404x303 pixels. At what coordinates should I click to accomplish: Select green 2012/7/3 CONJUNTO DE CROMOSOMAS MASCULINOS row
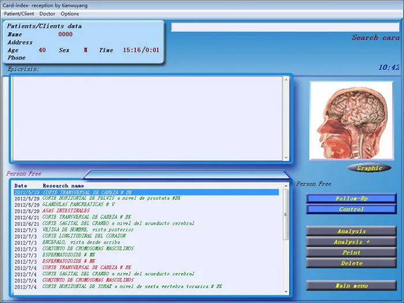(x=147, y=249)
